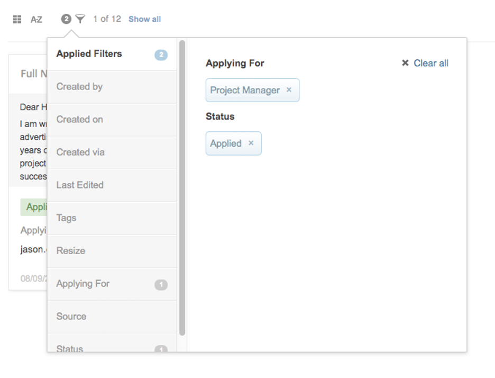Click the filter funnel icon
This screenshot has height=378, width=495.
click(x=79, y=19)
